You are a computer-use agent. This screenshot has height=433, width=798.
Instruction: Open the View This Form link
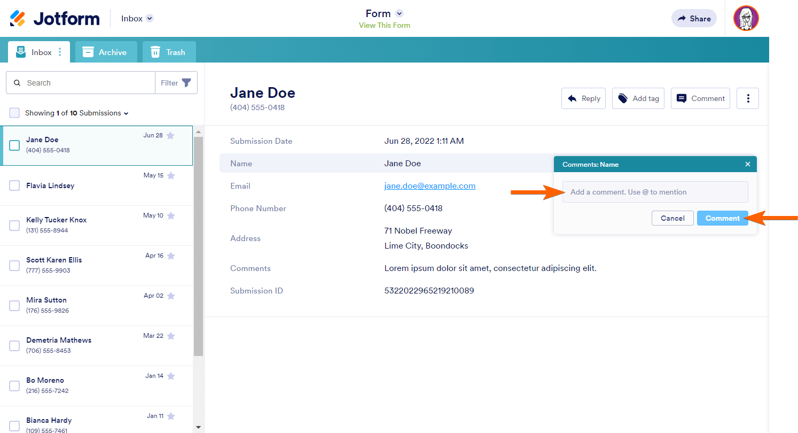385,25
